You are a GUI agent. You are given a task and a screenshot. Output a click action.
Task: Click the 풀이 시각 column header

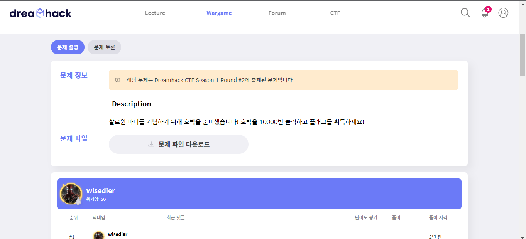tap(438, 218)
